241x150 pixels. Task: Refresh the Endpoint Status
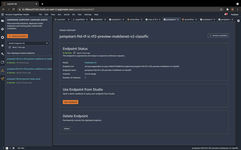click(74, 53)
